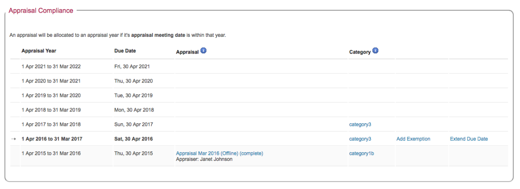Open category1b link for 2015-2016 year

click(x=361, y=153)
